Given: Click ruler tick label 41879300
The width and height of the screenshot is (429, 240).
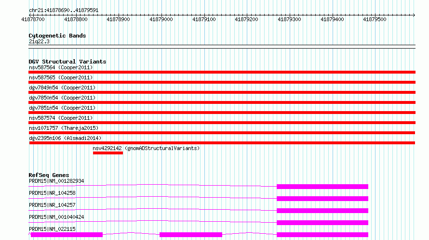Looking at the screenshot, I should (290, 19).
